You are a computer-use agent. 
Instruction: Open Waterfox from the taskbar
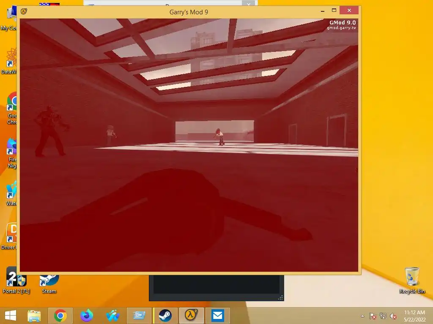112,316
